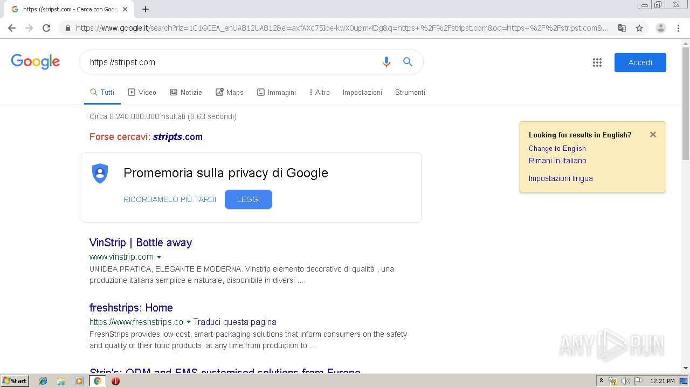Open Chrome's three-dot menu
690x388 pixels.
[678, 28]
